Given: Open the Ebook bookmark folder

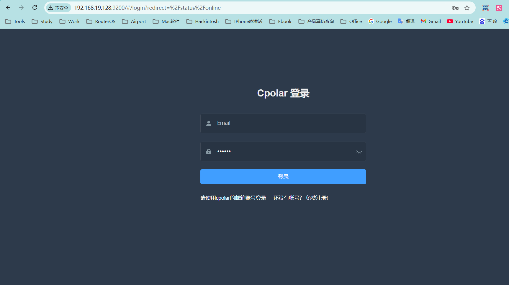Looking at the screenshot, I should click(x=280, y=21).
